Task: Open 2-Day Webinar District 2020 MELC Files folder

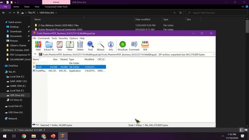Action: pyautogui.click(x=59, y=25)
